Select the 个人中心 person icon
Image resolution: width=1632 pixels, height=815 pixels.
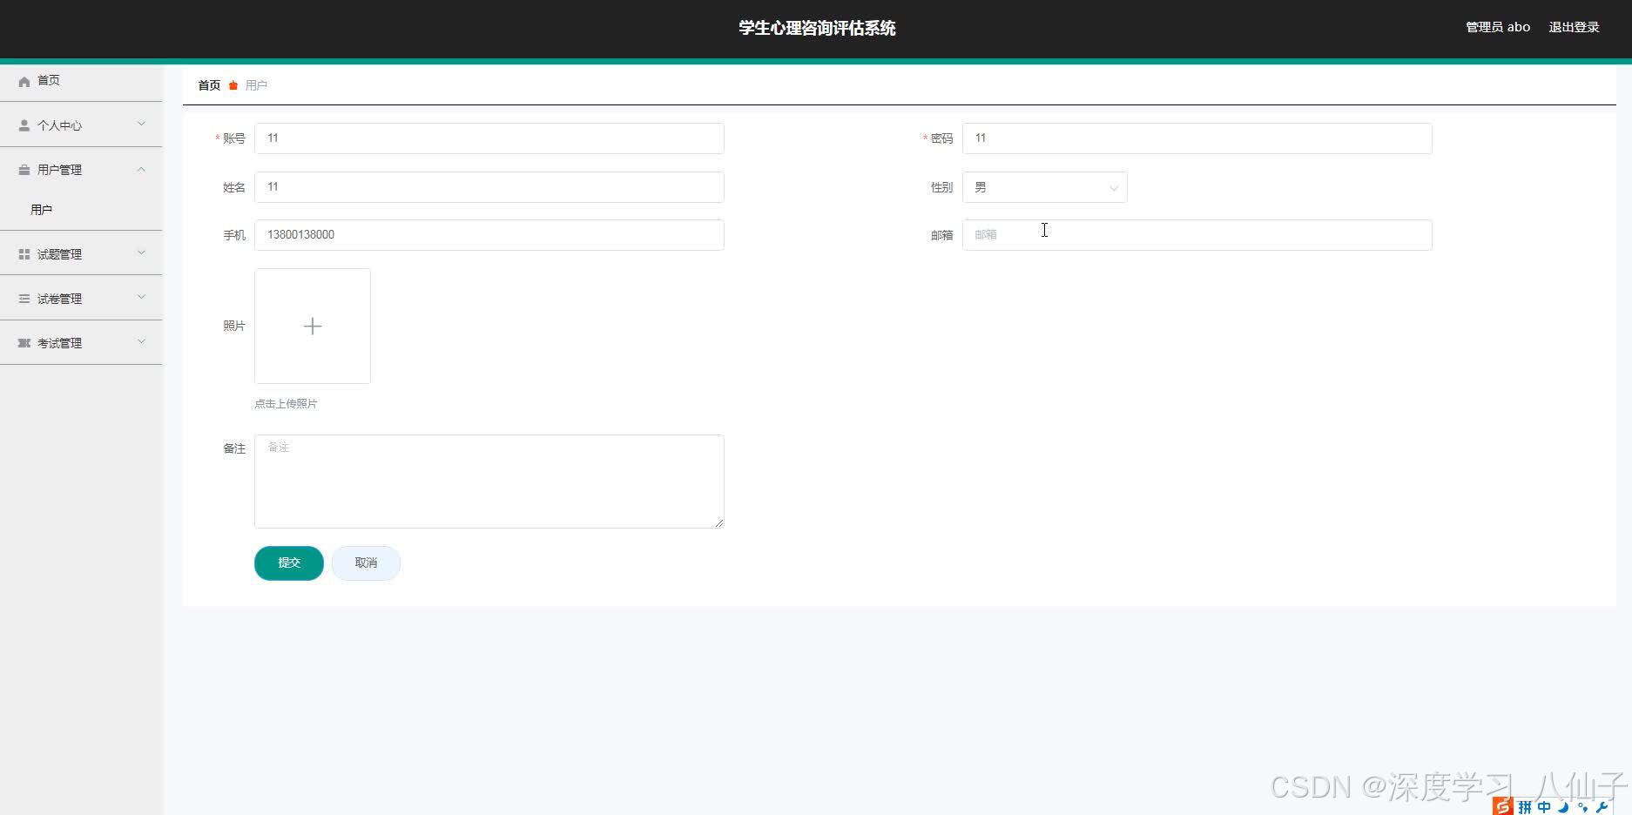pos(24,125)
